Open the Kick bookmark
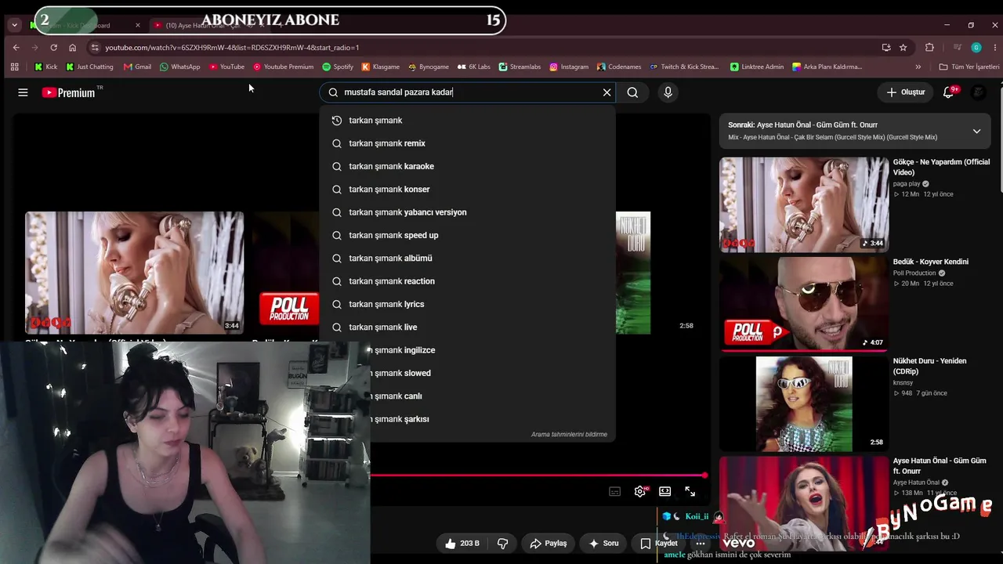1003x564 pixels. point(46,67)
